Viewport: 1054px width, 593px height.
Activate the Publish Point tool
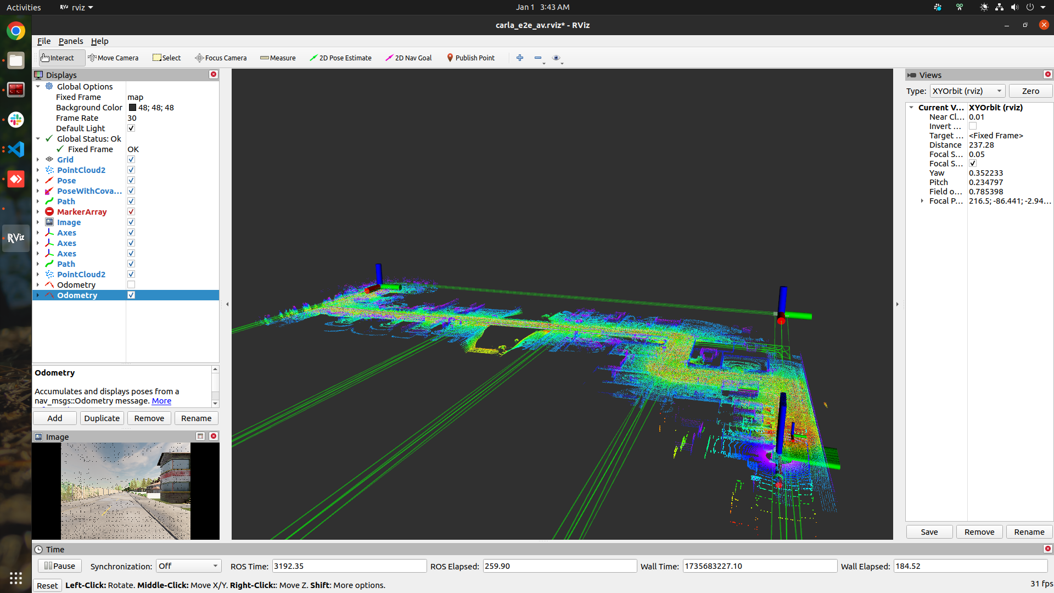(470, 58)
